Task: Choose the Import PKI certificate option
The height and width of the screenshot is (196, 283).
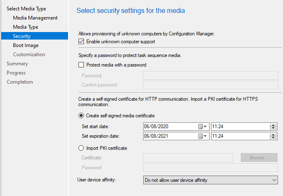Action: coord(81,148)
